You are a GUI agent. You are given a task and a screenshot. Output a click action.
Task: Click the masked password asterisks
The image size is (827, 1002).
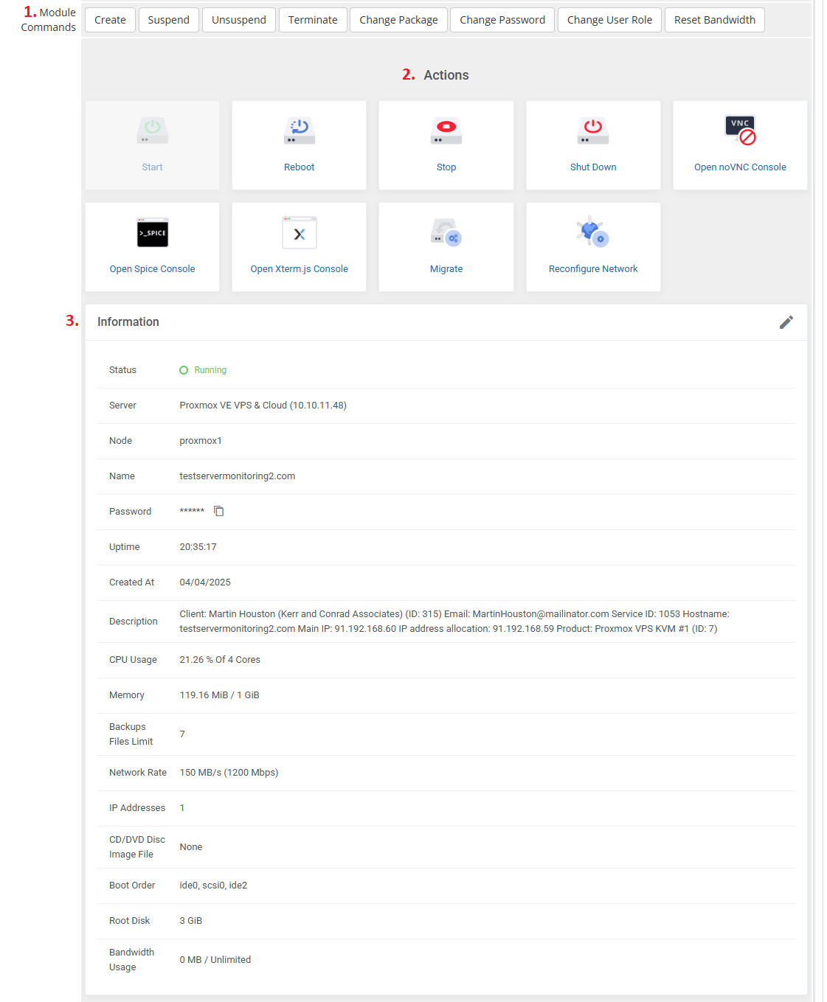click(192, 512)
